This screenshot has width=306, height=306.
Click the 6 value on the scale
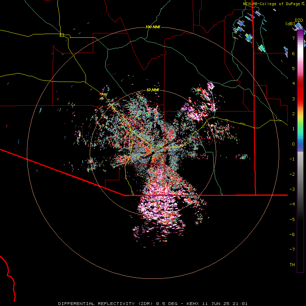[x=293, y=53]
